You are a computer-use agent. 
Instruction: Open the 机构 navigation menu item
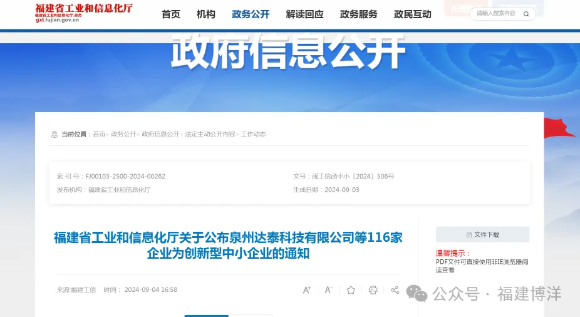tap(205, 14)
